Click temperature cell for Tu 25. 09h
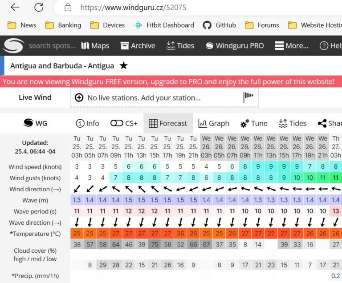 click(116, 233)
